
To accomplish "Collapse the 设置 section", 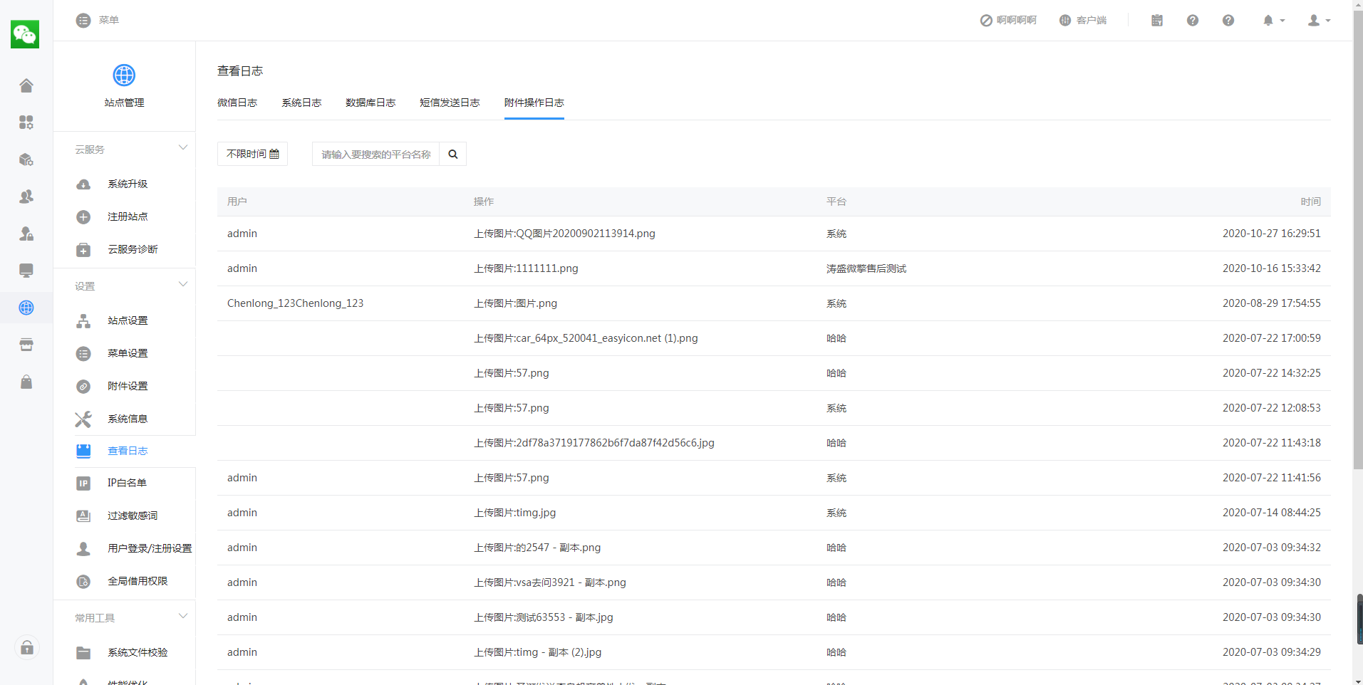I will (x=183, y=285).
